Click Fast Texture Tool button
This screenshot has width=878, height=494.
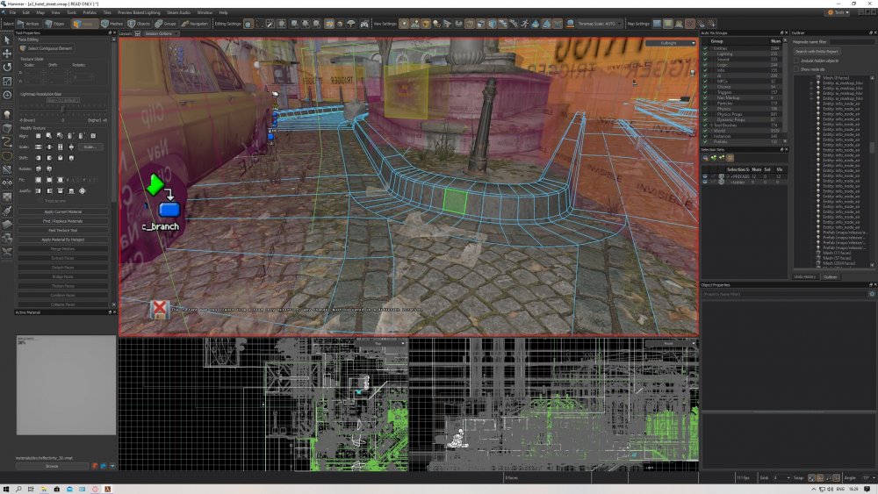coord(62,231)
